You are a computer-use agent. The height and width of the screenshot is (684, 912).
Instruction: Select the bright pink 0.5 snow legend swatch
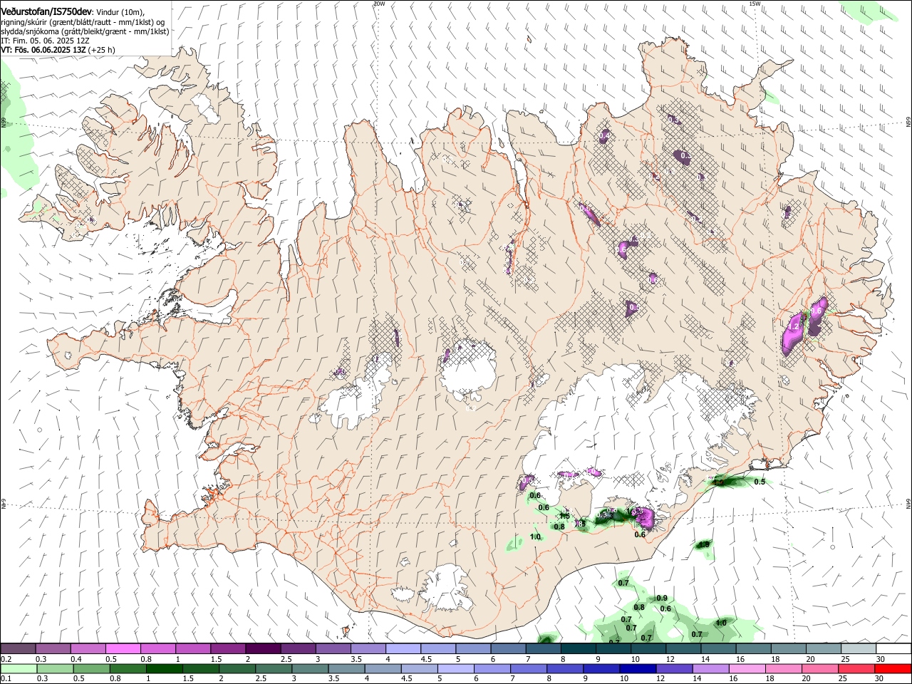tap(123, 648)
